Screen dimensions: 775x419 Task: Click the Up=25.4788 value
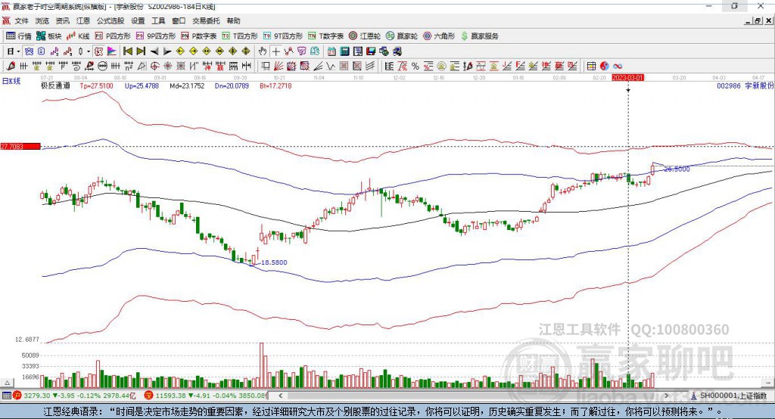[x=142, y=85]
